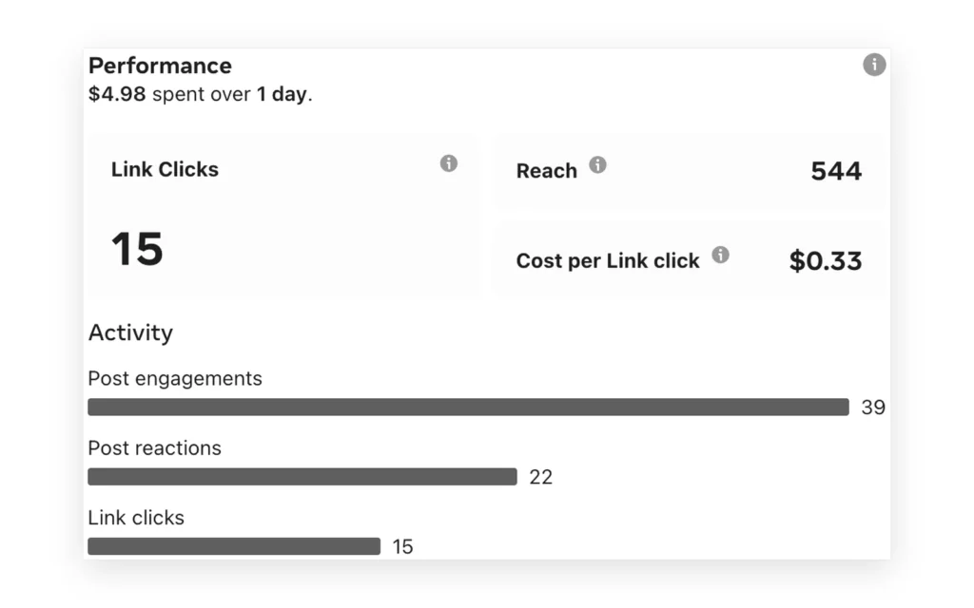Click the info icon beside Reach
This screenshot has height=608, width=974.
tap(597, 165)
